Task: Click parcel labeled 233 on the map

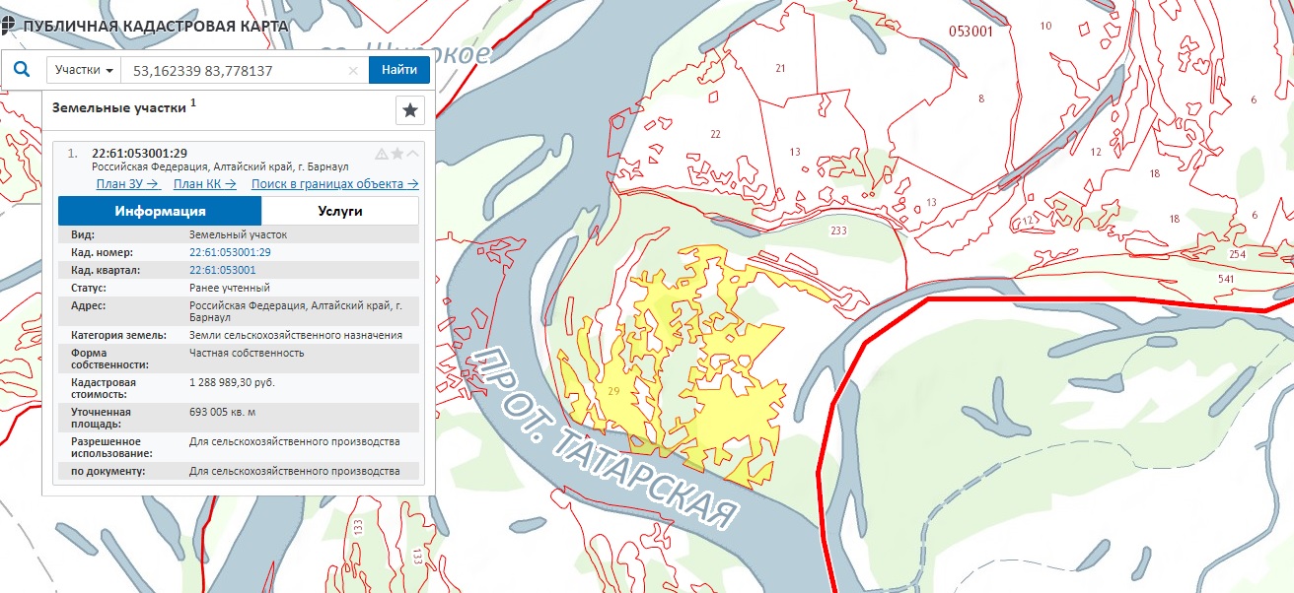Action: [838, 231]
